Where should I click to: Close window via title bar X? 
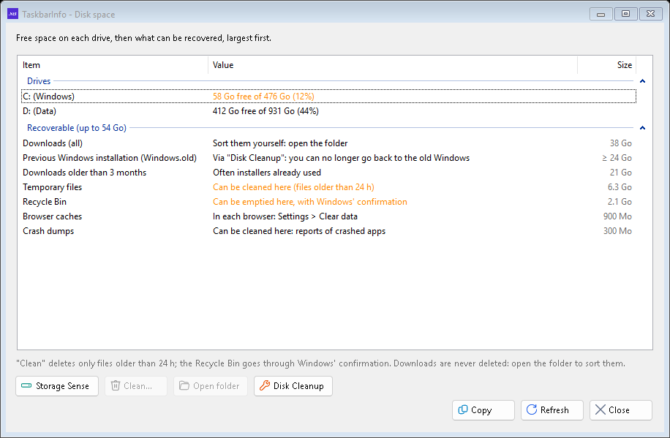click(651, 14)
